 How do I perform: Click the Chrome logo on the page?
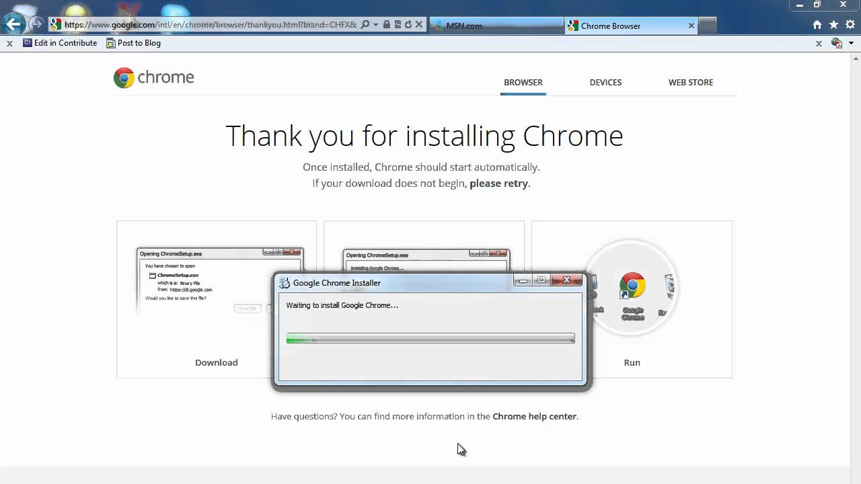pos(154,77)
